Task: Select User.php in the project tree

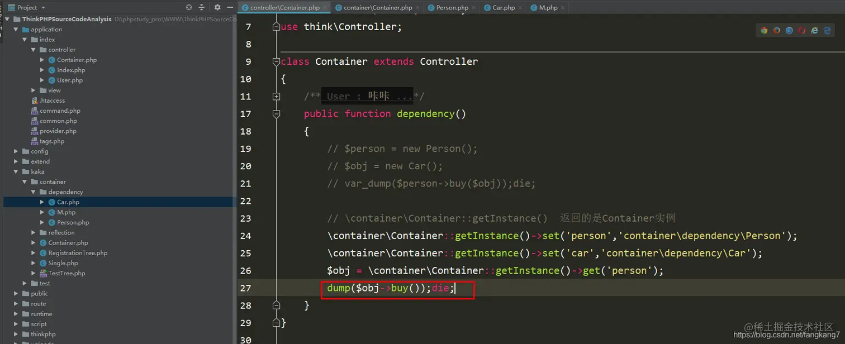Action: point(70,80)
